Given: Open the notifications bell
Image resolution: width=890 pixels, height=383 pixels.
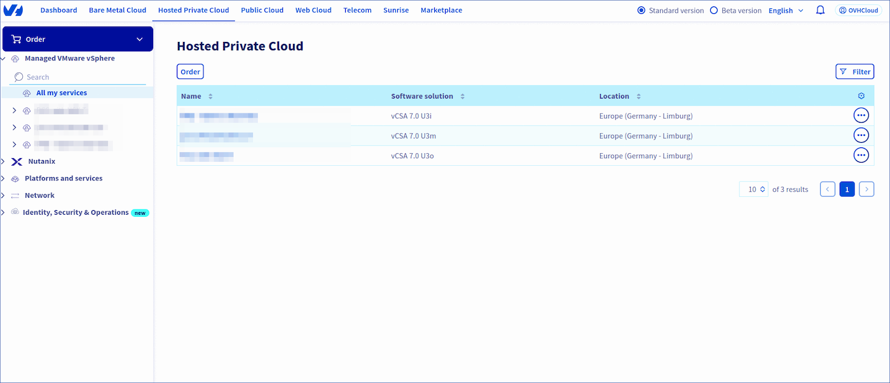Looking at the screenshot, I should click(x=820, y=10).
